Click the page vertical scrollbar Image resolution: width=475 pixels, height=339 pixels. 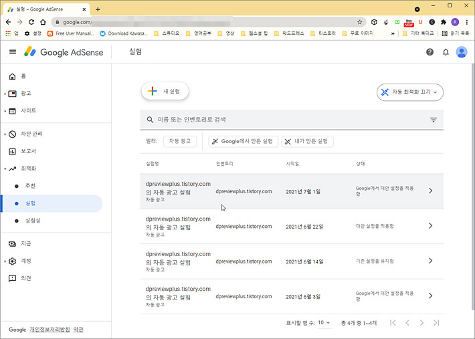473,187
